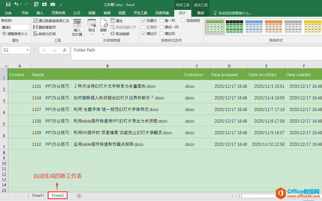The height and width of the screenshot is (201, 322).
Task: Enable the 汇总行 total row checkbox
Action: click(x=144, y=27)
